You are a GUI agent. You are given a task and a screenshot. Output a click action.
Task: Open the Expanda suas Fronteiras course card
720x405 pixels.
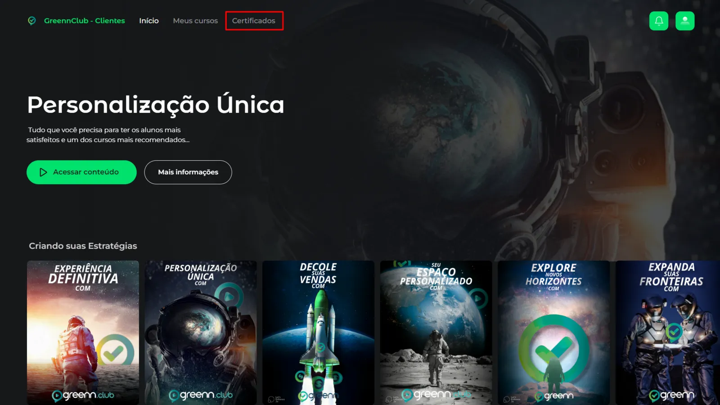668,333
